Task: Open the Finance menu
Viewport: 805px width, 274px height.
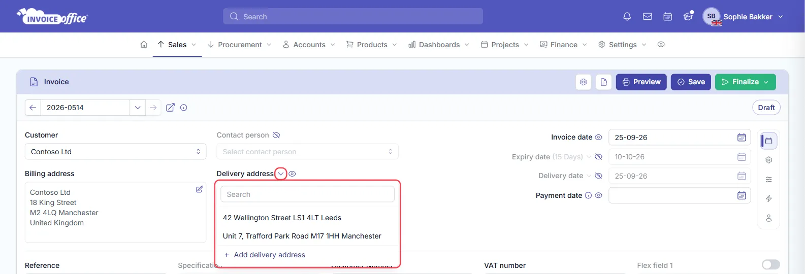Action: (x=564, y=45)
